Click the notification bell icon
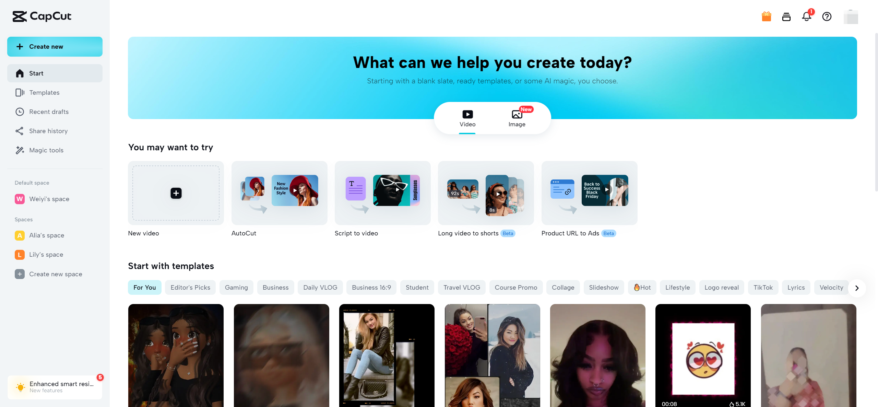This screenshot has width=878, height=407. coord(807,17)
